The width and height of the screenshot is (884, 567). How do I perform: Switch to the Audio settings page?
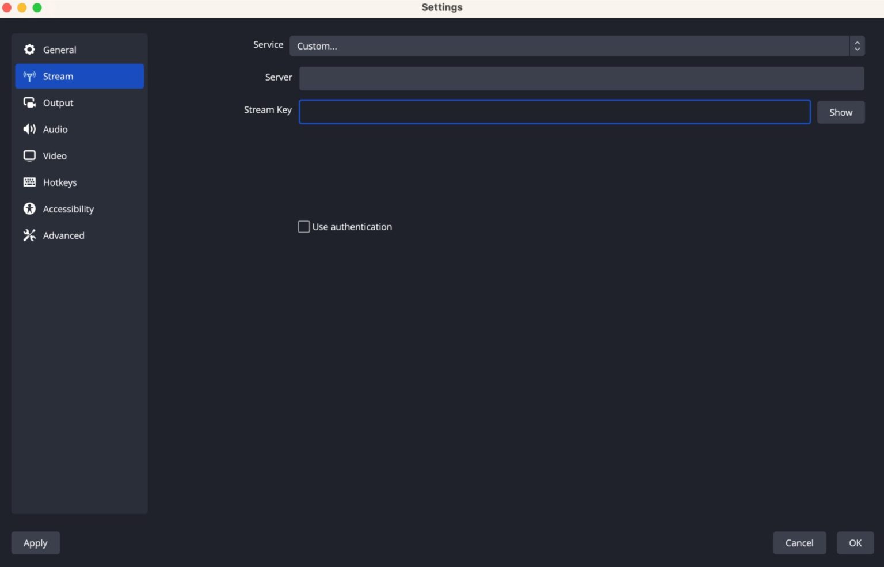pyautogui.click(x=55, y=129)
